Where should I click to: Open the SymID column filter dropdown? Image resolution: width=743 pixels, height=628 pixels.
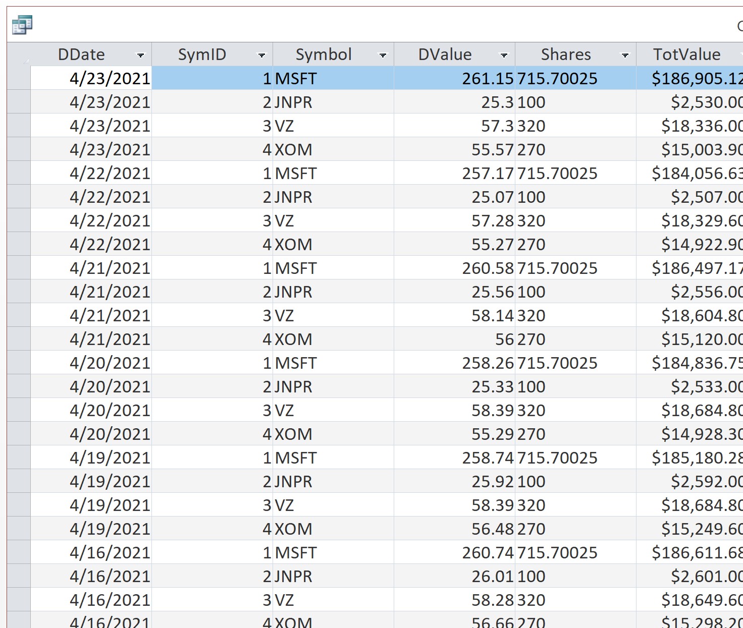click(261, 55)
